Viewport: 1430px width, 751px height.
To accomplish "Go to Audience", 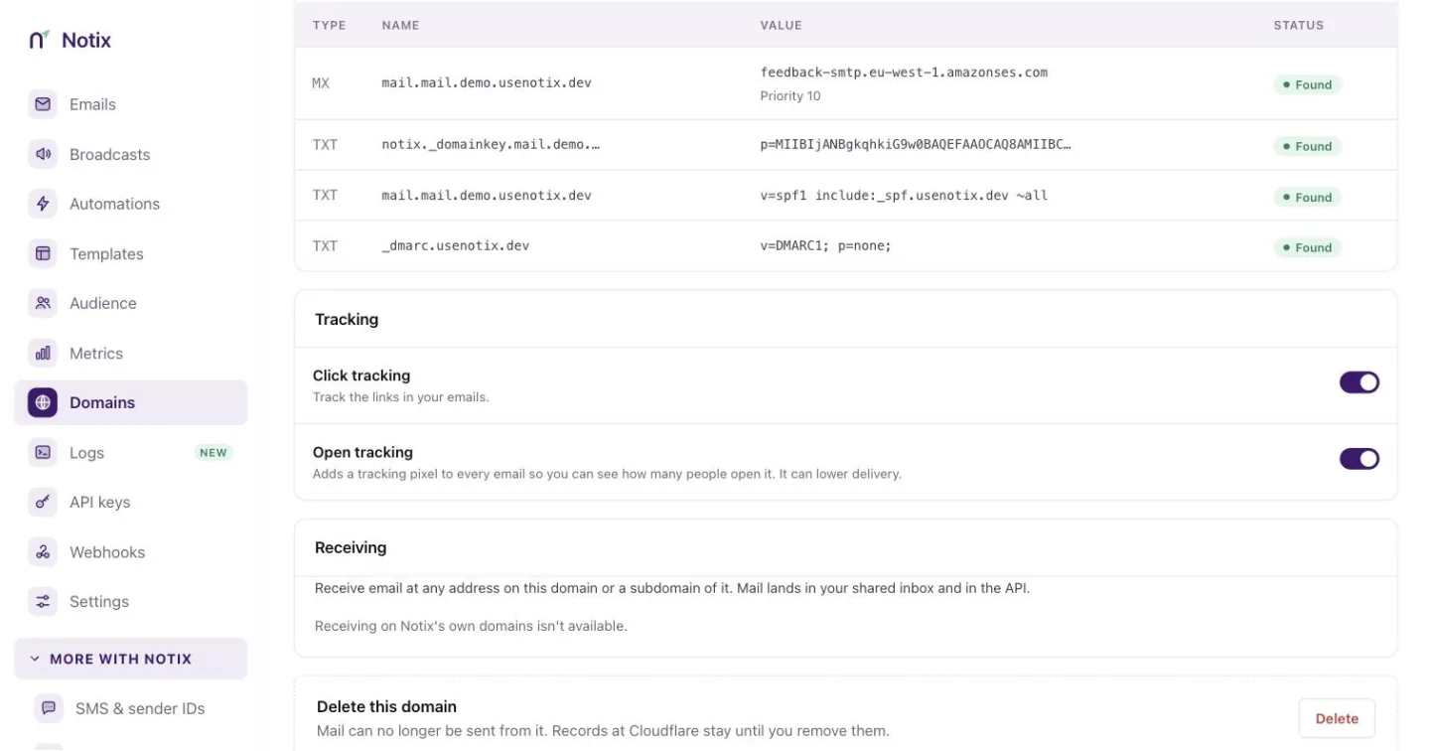I will pos(130,303).
